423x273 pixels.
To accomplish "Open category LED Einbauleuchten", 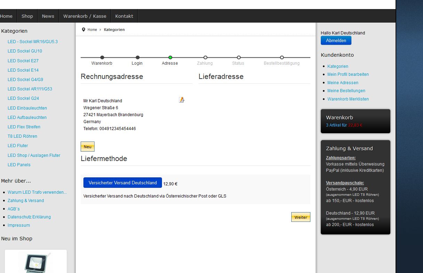I will [x=27, y=108].
